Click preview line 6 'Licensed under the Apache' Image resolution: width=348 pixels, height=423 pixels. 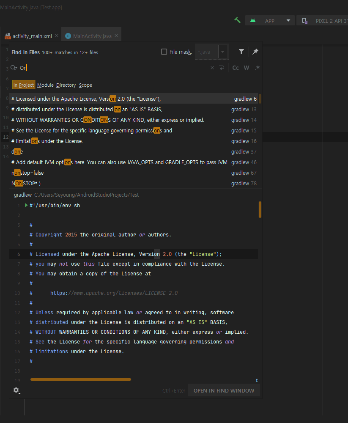(x=126, y=254)
